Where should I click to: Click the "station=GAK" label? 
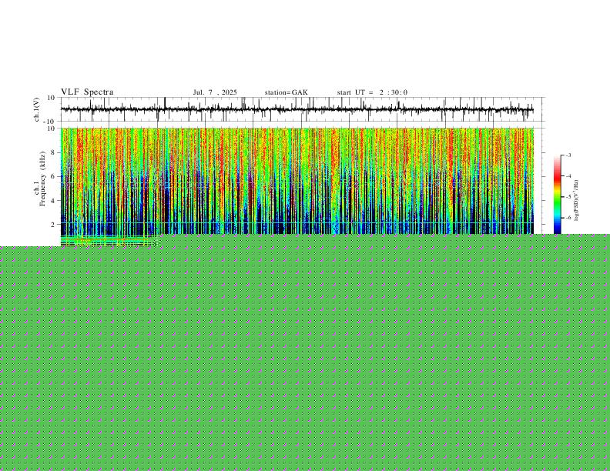pyautogui.click(x=286, y=92)
